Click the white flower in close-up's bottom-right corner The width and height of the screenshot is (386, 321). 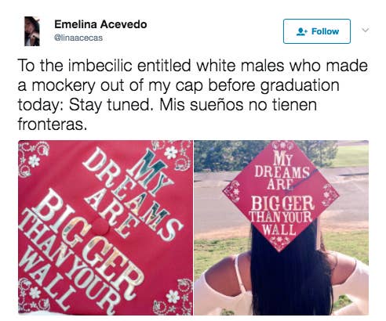pyautogui.click(x=173, y=297)
